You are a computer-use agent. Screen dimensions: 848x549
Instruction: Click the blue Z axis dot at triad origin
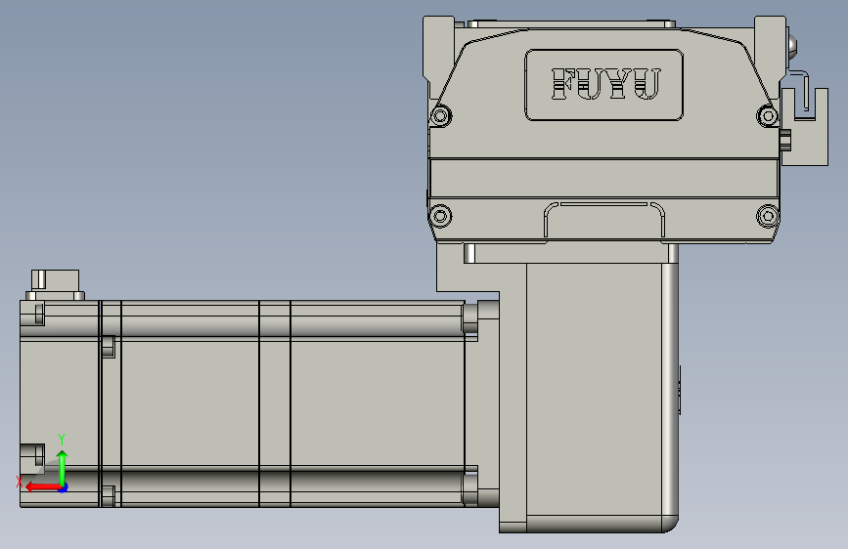[x=64, y=488]
